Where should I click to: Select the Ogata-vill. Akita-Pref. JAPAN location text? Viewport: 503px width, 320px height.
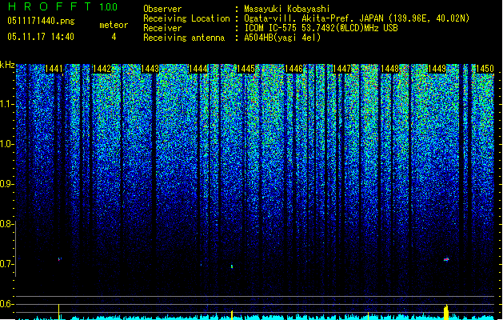(x=357, y=18)
